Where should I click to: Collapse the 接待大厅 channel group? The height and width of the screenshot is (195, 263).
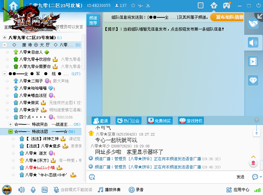click(x=5, y=45)
